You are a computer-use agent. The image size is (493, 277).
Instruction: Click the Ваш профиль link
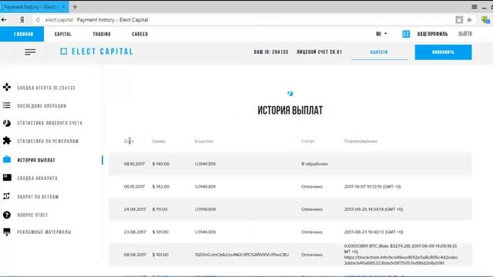pyautogui.click(x=432, y=34)
